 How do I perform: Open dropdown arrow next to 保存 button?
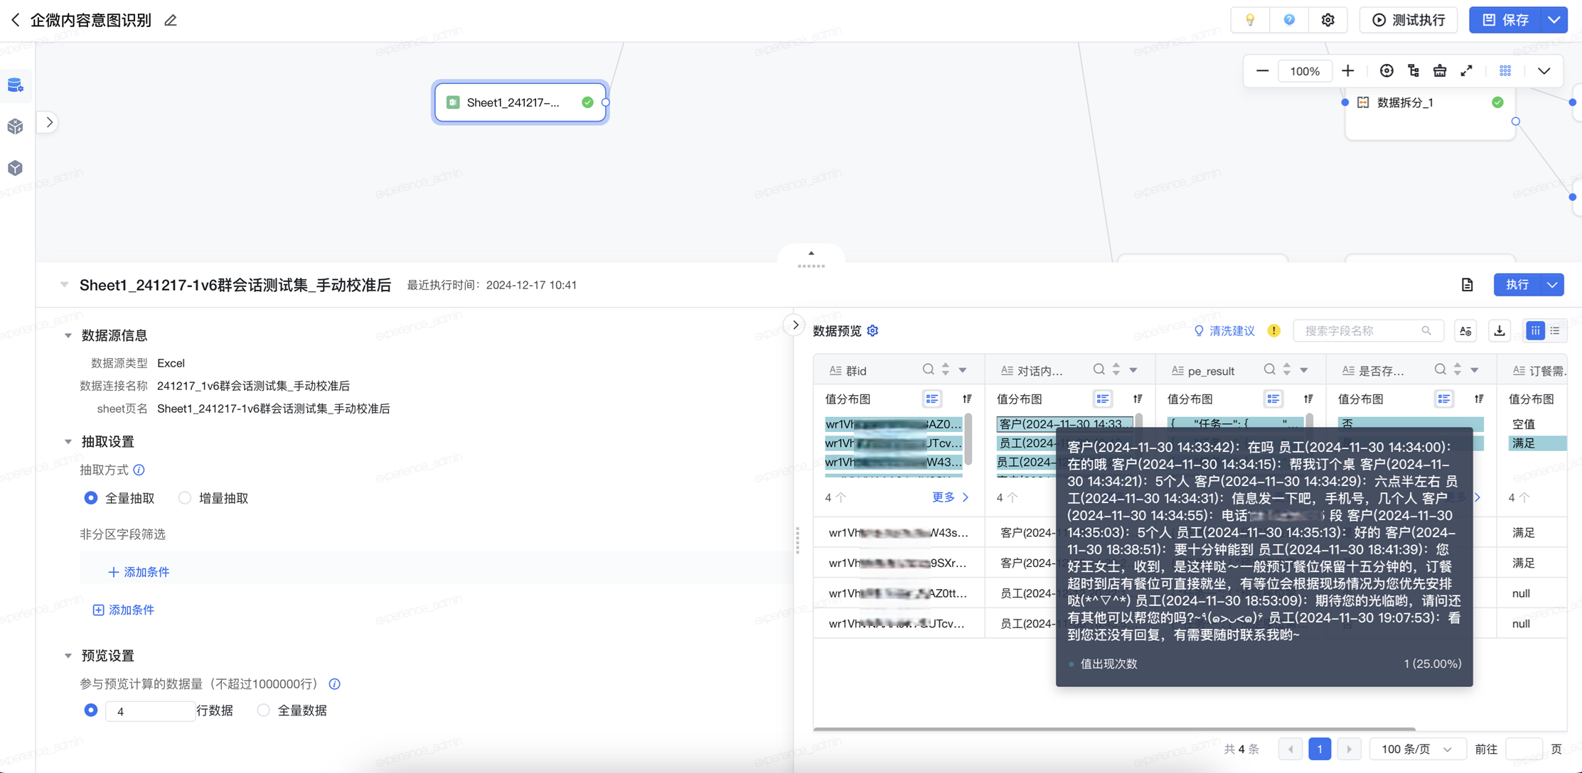[x=1554, y=20]
